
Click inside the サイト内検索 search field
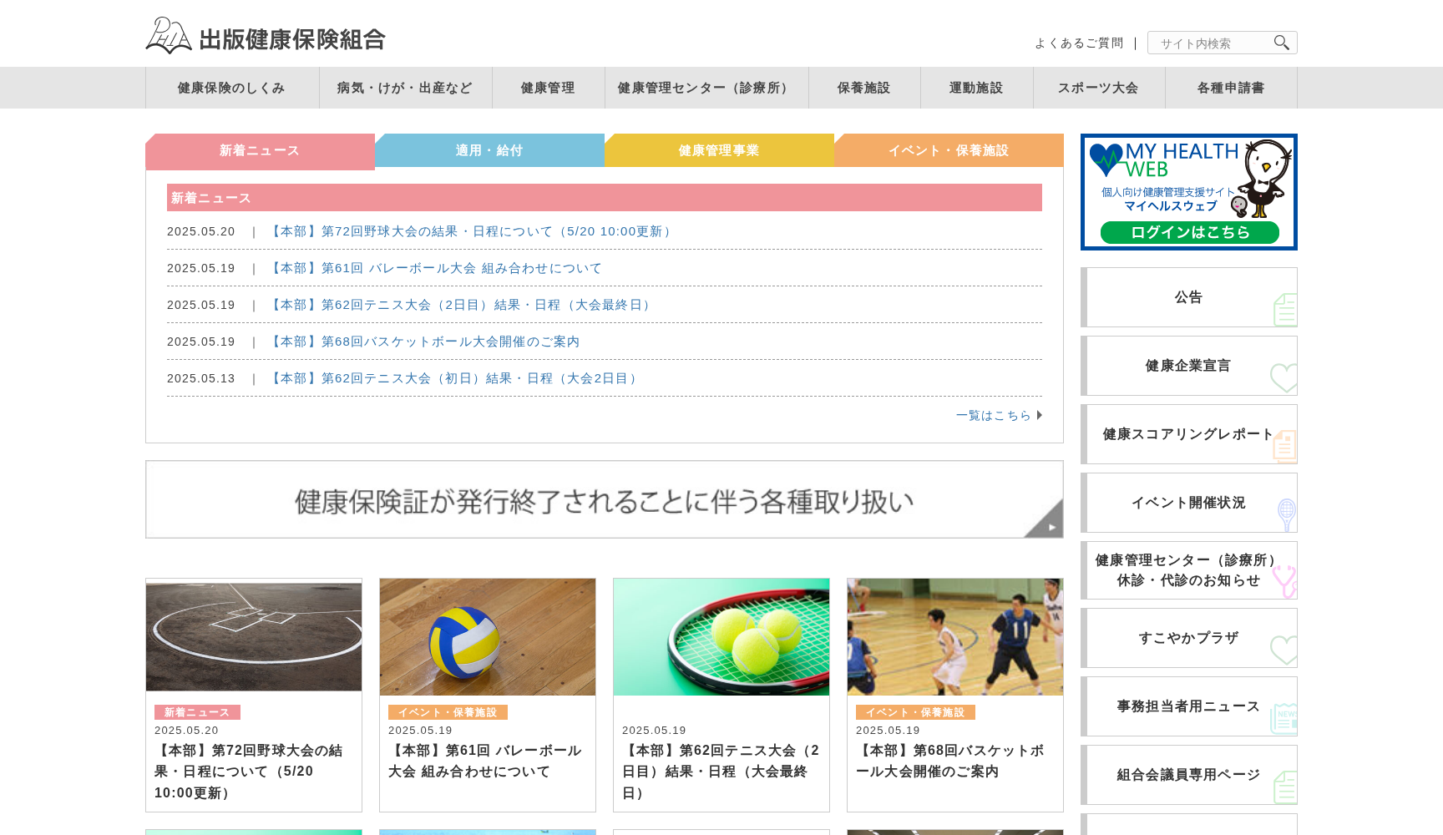(1211, 43)
